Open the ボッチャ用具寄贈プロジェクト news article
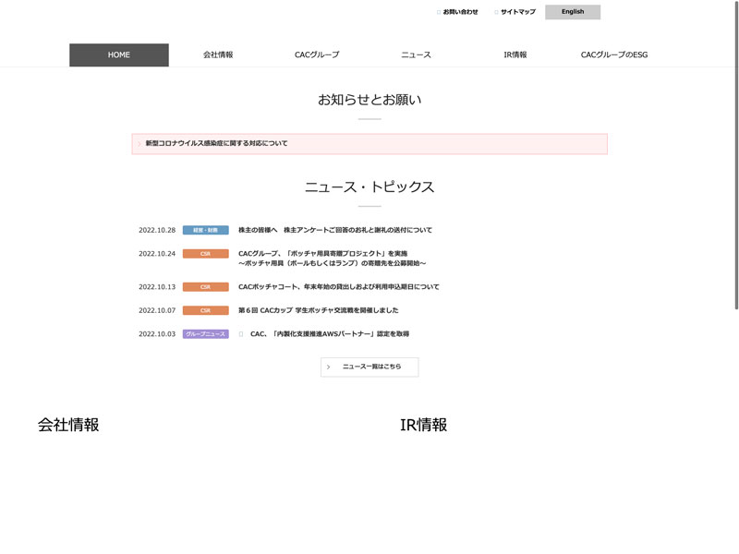The width and height of the screenshot is (739, 554). pyautogui.click(x=321, y=253)
